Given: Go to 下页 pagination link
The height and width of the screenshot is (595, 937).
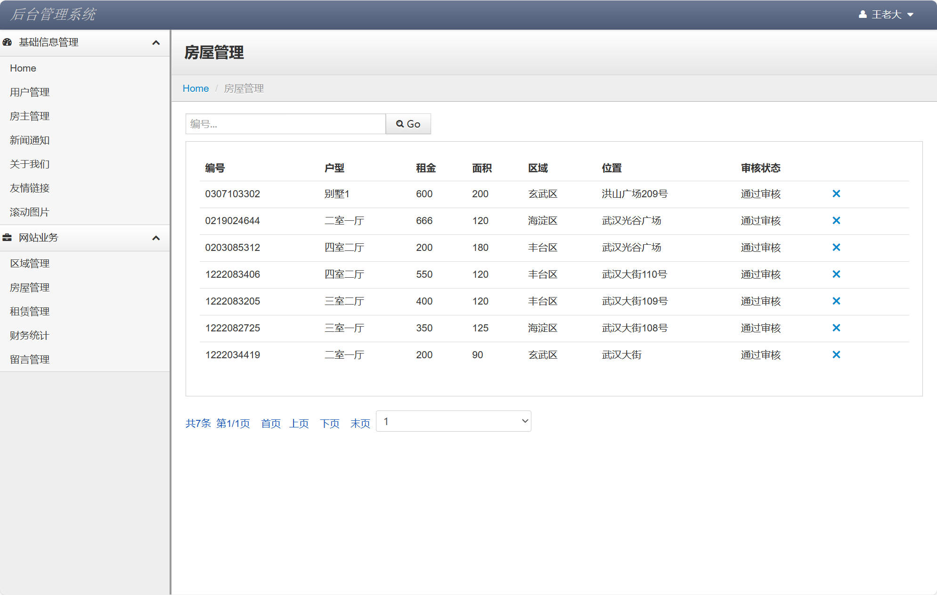Looking at the screenshot, I should [329, 424].
